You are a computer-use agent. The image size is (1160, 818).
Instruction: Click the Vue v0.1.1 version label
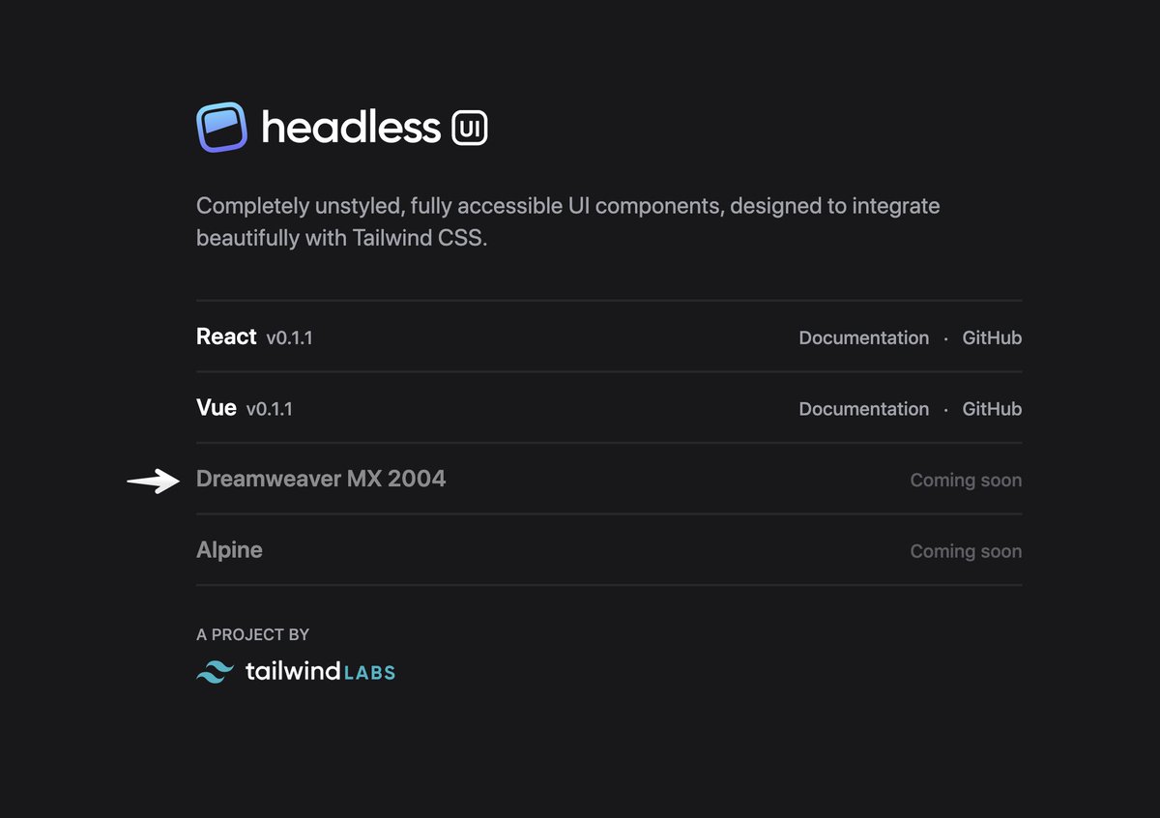(269, 410)
